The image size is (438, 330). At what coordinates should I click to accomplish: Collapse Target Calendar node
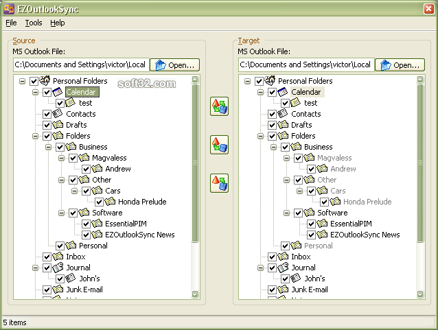[x=261, y=92]
